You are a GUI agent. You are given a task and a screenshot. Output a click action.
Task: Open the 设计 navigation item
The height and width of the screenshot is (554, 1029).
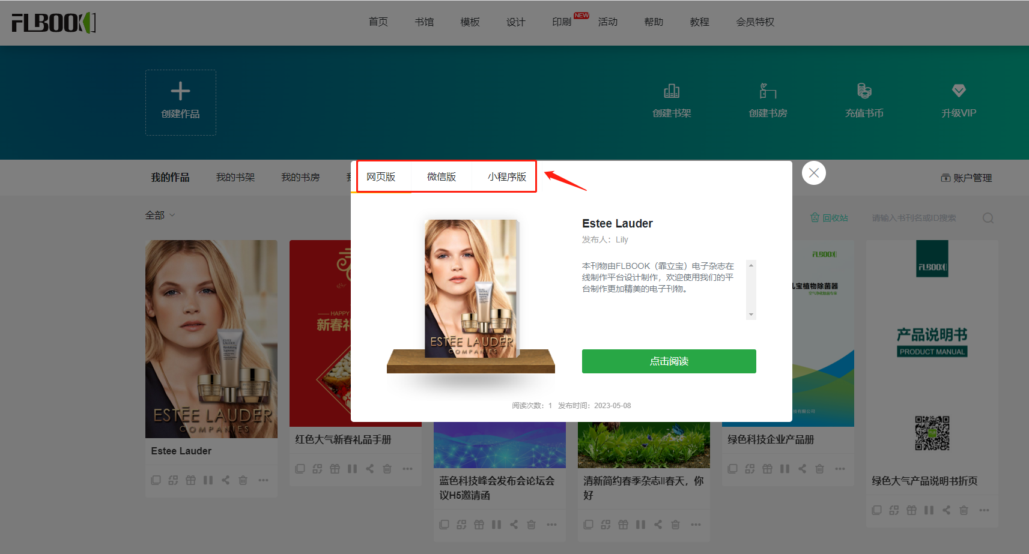click(515, 22)
